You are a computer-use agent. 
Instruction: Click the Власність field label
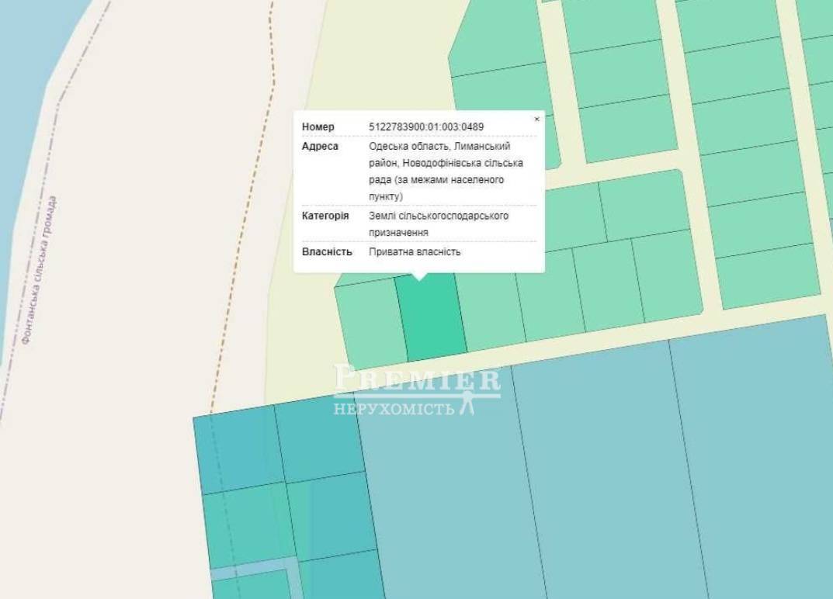tap(327, 252)
